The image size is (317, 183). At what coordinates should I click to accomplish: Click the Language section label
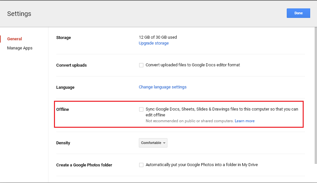click(x=65, y=87)
